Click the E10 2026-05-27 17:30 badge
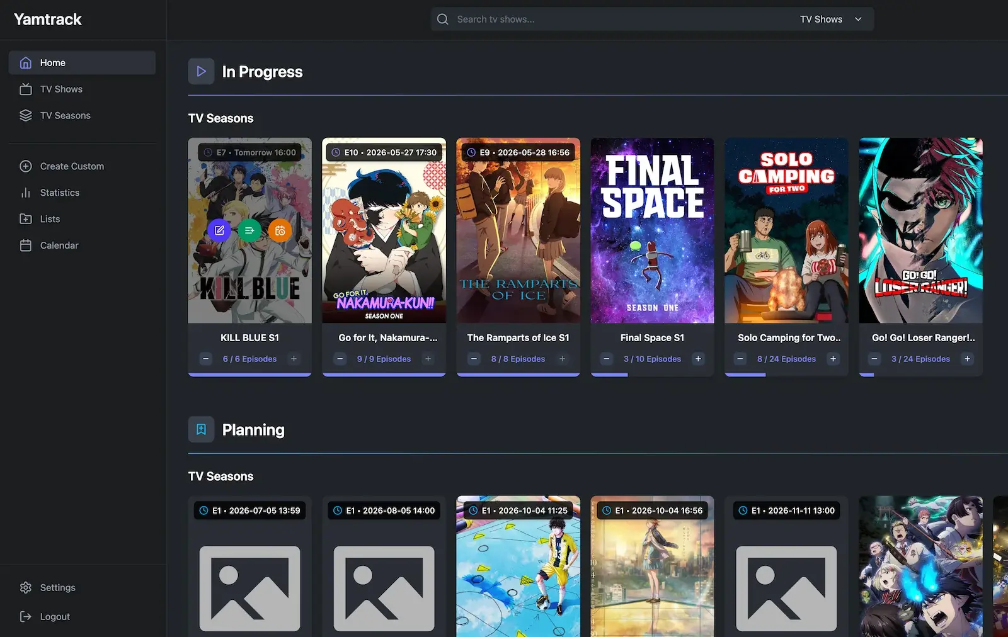Image resolution: width=1008 pixels, height=637 pixels. [384, 152]
